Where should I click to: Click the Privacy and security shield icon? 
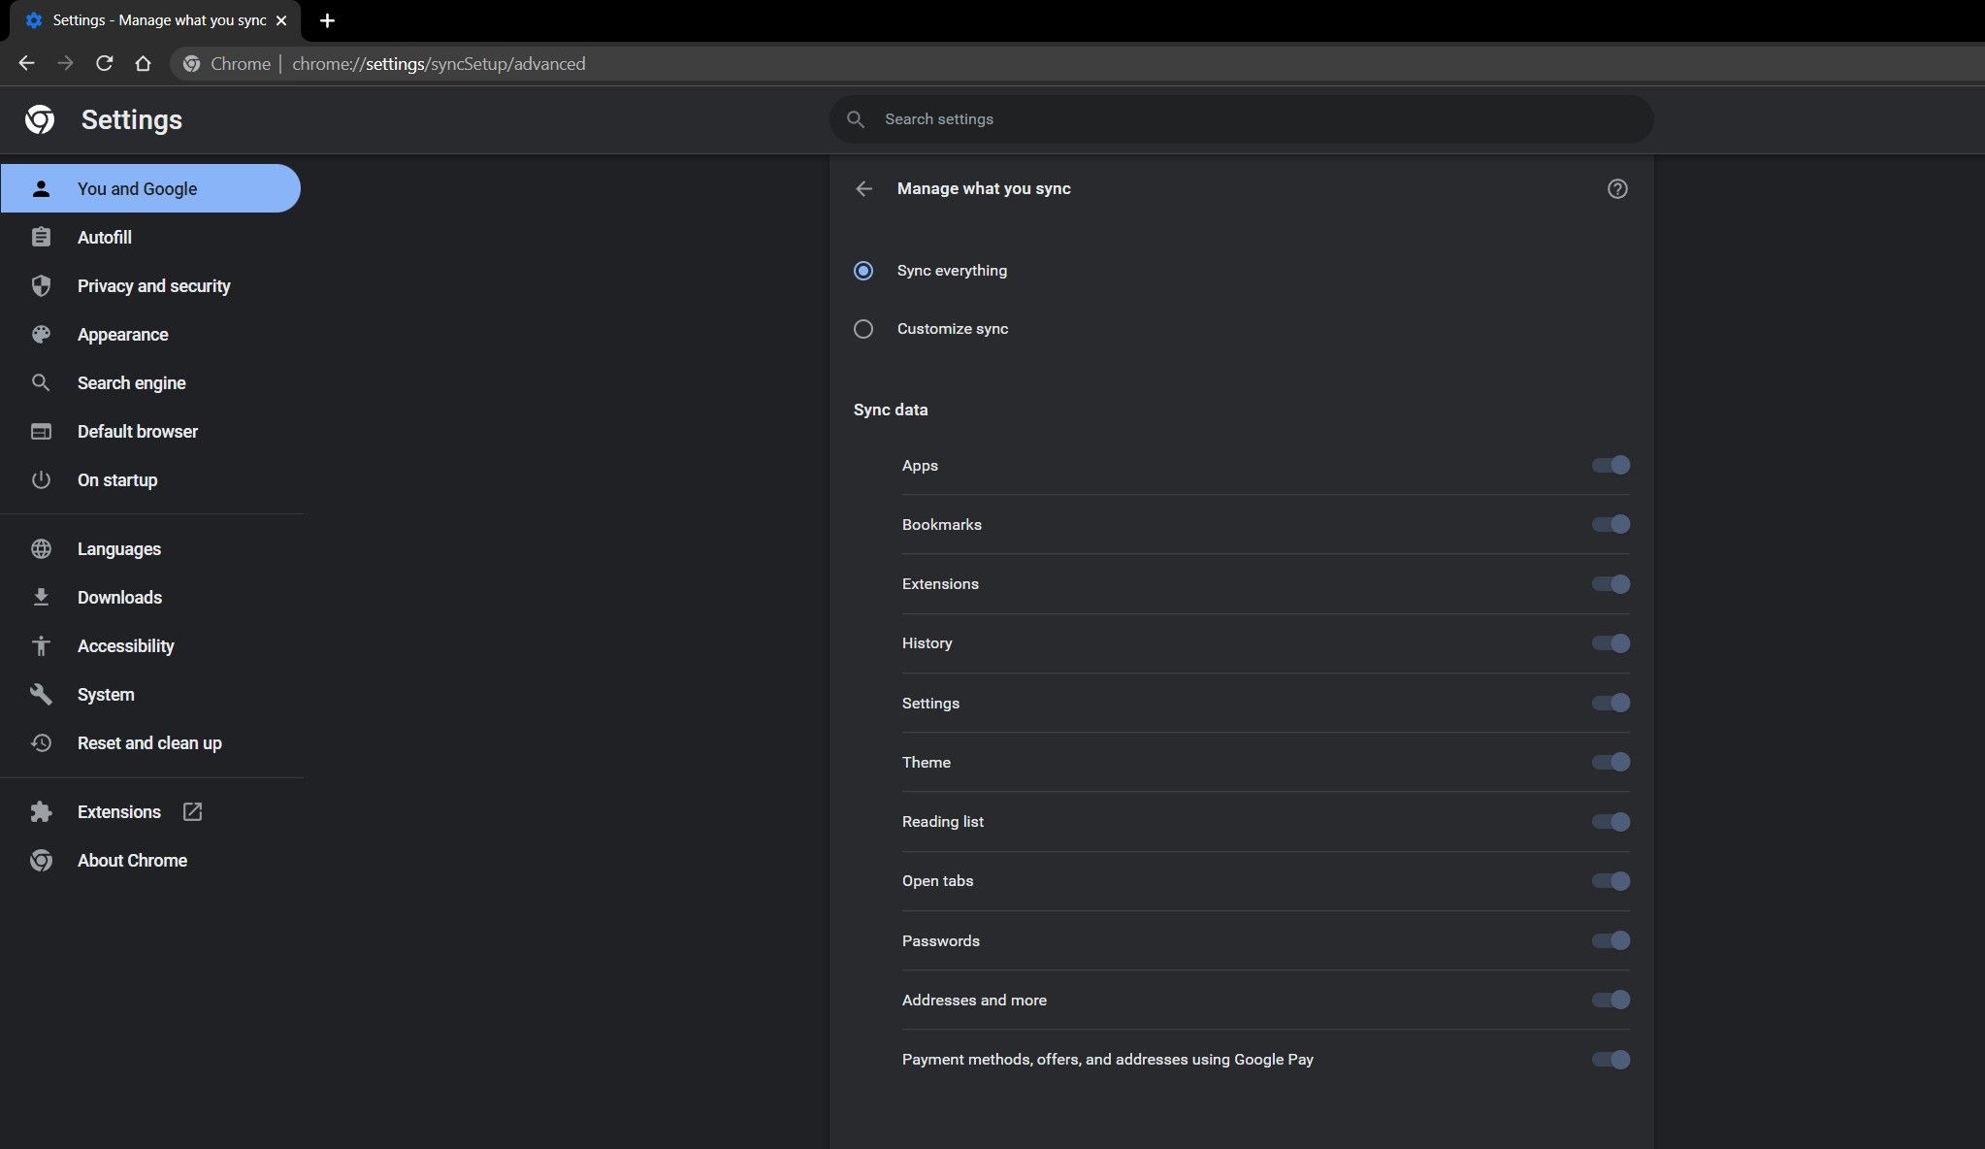[x=41, y=286]
